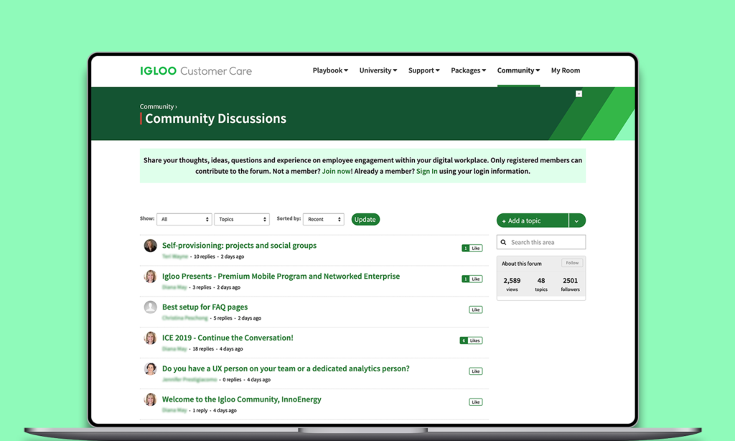Like the Welcome to the Igloo Community topic
The image size is (735, 441).
tap(476, 401)
